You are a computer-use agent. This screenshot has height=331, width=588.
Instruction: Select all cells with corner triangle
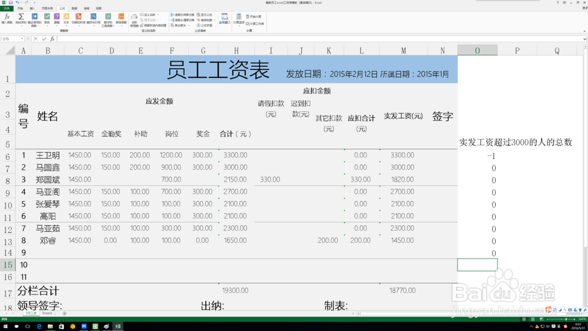[x=10, y=50]
